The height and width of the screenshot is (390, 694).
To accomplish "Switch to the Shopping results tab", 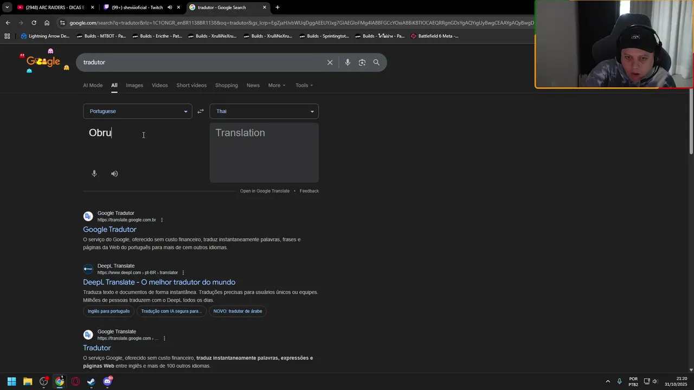I will tap(227, 85).
